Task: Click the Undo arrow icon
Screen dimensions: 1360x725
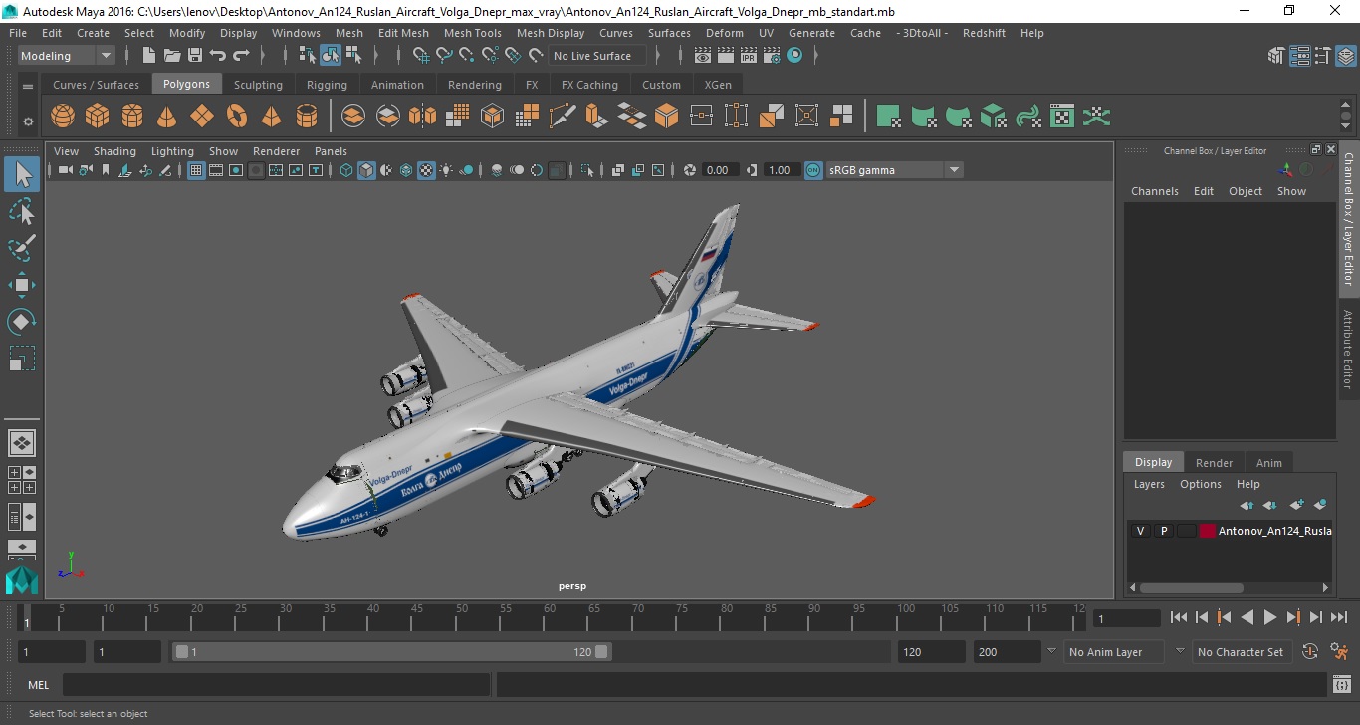Action: [218, 56]
